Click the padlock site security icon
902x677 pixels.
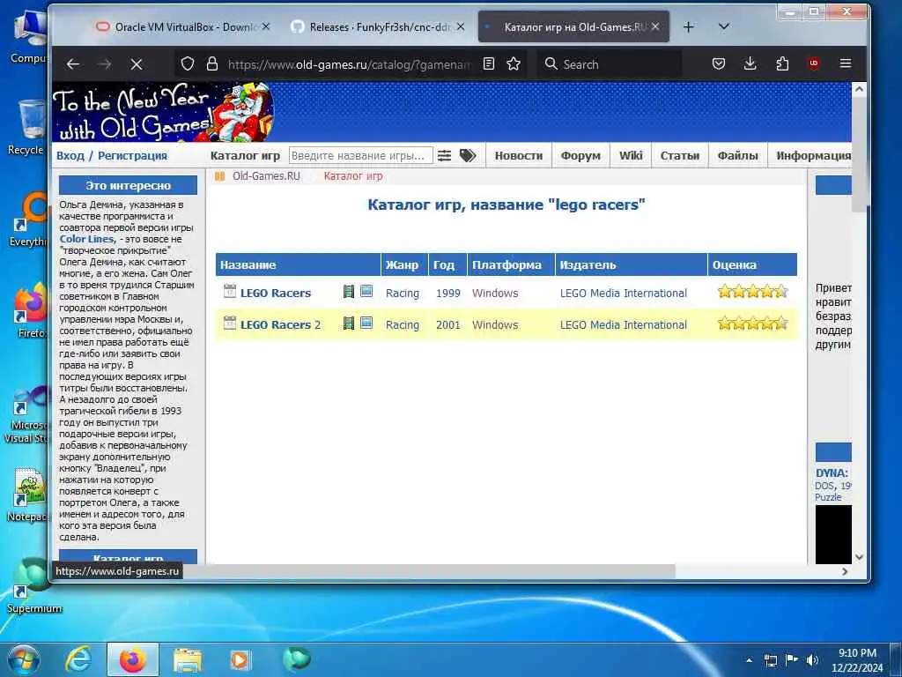(211, 63)
